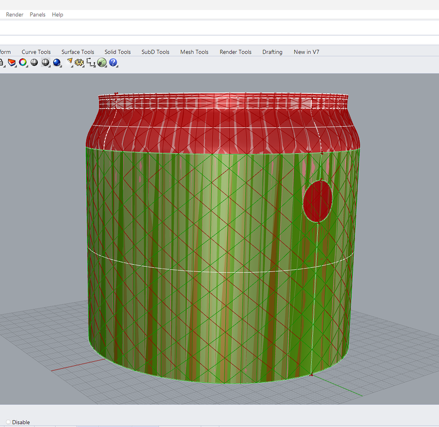Launch Grasshopper from the green icon

click(102, 63)
